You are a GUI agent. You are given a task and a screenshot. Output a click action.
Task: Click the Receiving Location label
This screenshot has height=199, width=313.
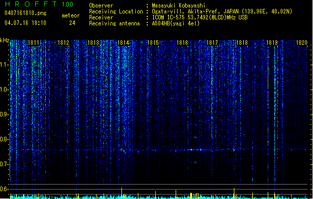[x=116, y=11]
